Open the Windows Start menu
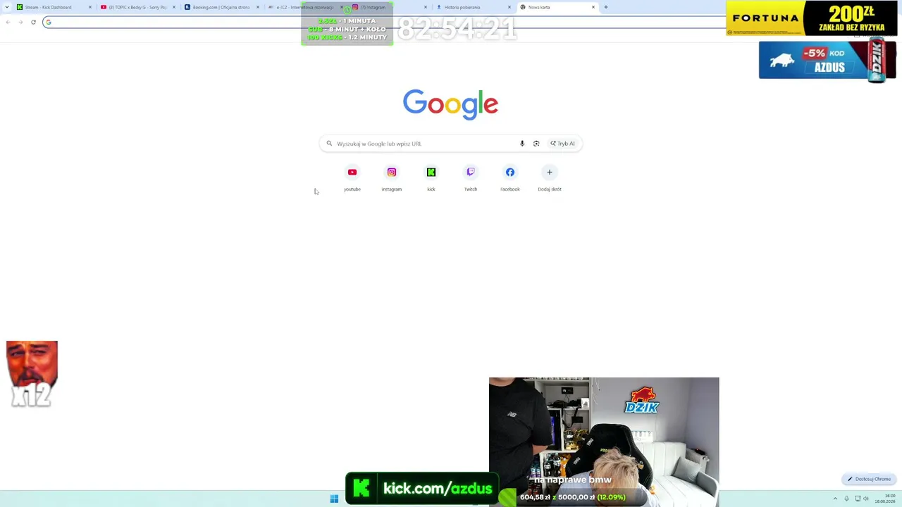This screenshot has height=507, width=902. tap(334, 499)
